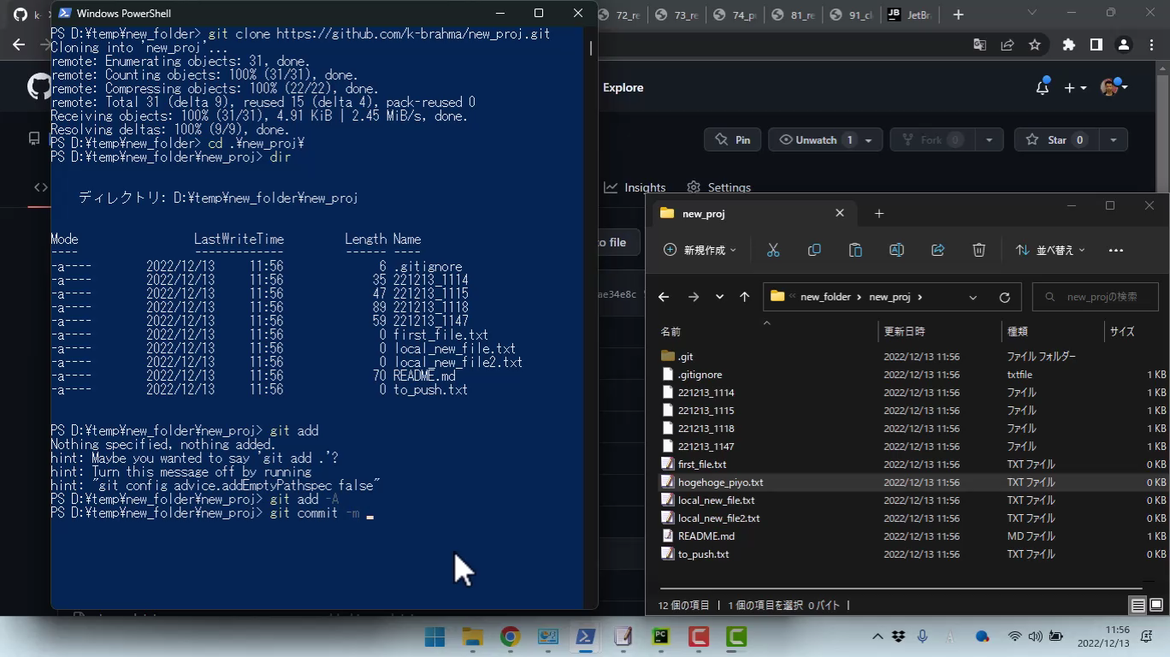This screenshot has width=1170, height=657.
Task: Open the 新規作成 new item dropdown
Action: (x=700, y=250)
